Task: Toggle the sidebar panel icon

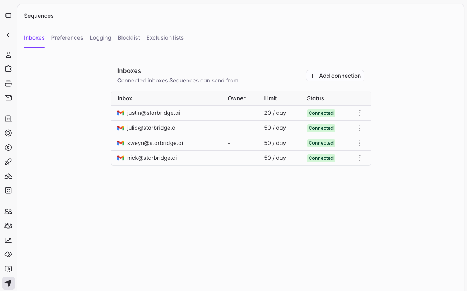Action: [x=8, y=16]
